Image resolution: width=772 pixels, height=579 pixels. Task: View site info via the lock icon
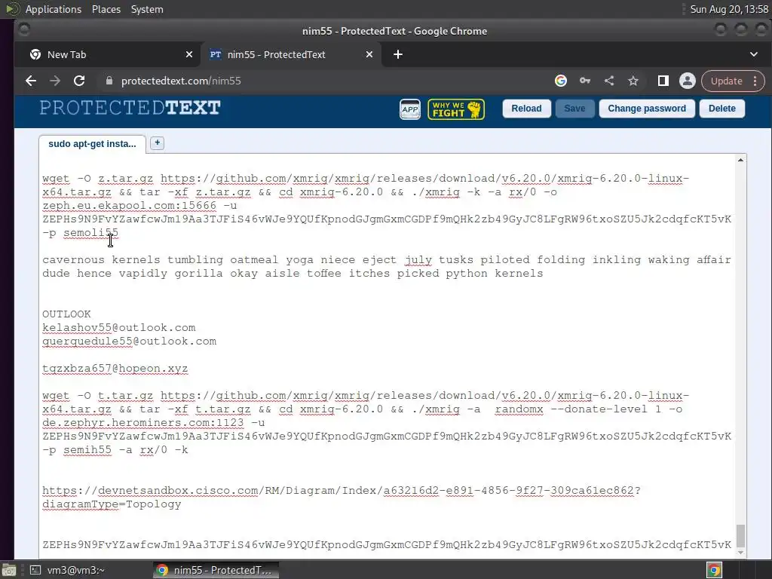(x=109, y=81)
